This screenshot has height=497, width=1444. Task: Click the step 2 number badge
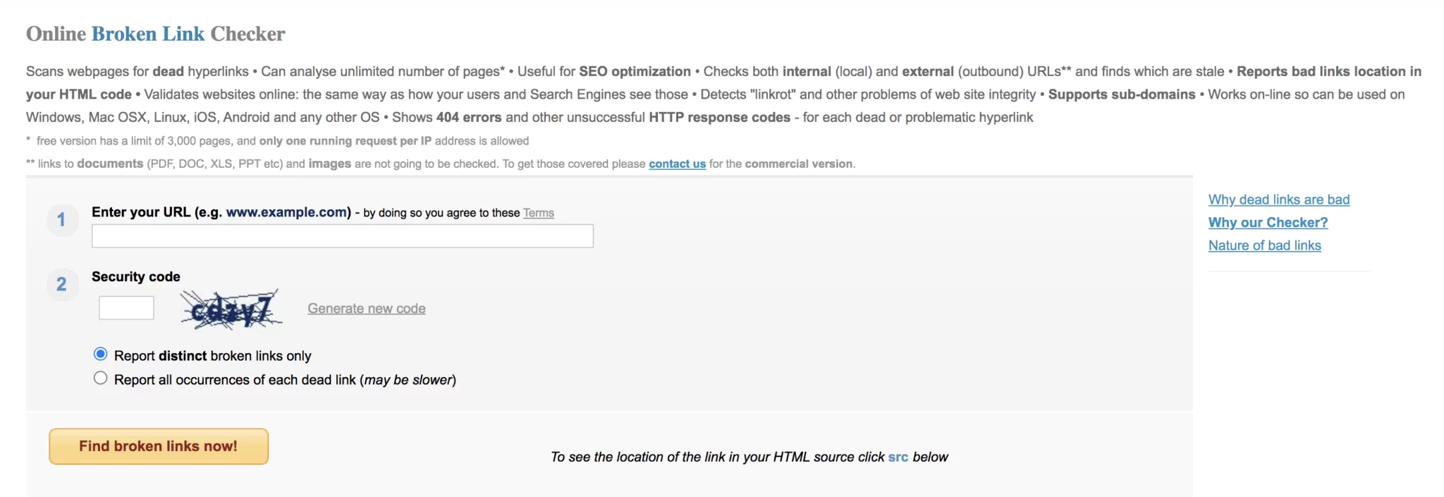point(62,285)
